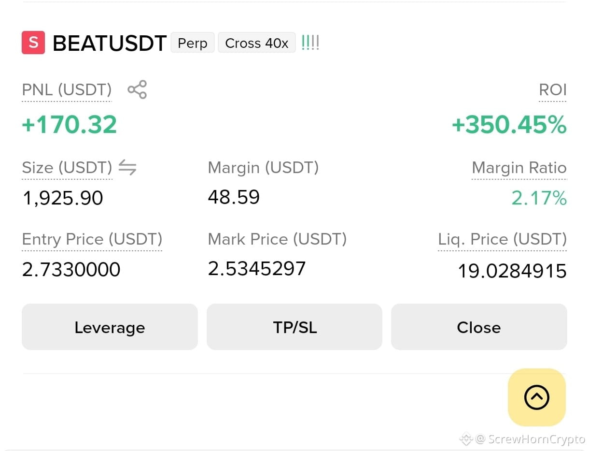The height and width of the screenshot is (451, 589).
Task: Open TP/SL settings
Action: point(294,327)
